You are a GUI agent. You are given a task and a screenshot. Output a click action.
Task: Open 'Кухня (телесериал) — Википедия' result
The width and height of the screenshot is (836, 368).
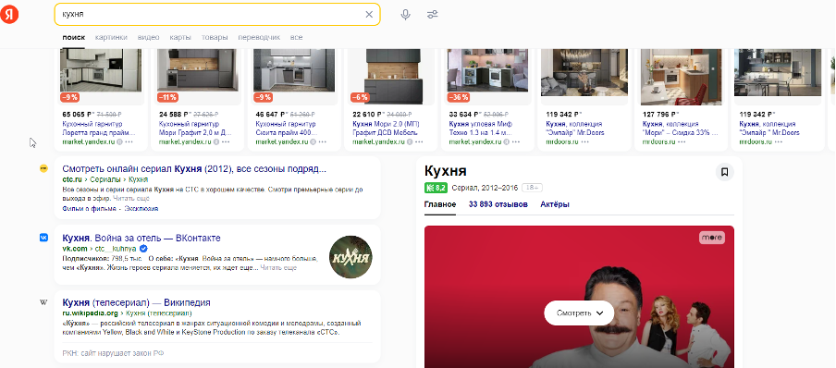point(136,302)
